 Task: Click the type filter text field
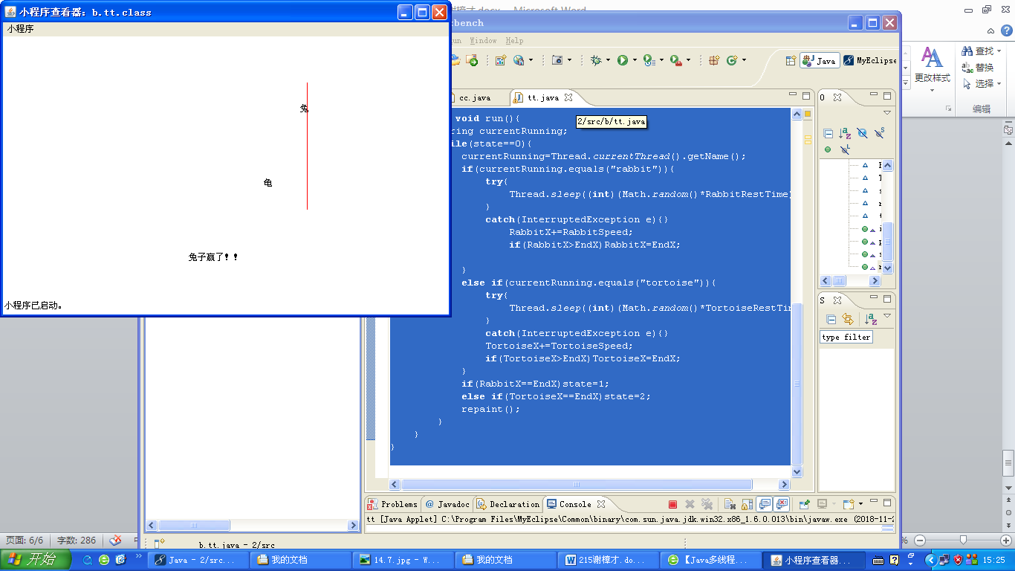846,338
